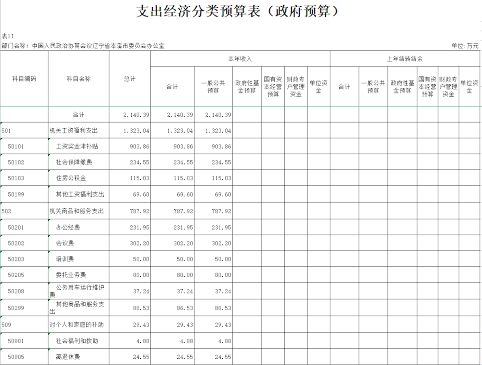Select 总计 value in 培训费 row

point(130,259)
